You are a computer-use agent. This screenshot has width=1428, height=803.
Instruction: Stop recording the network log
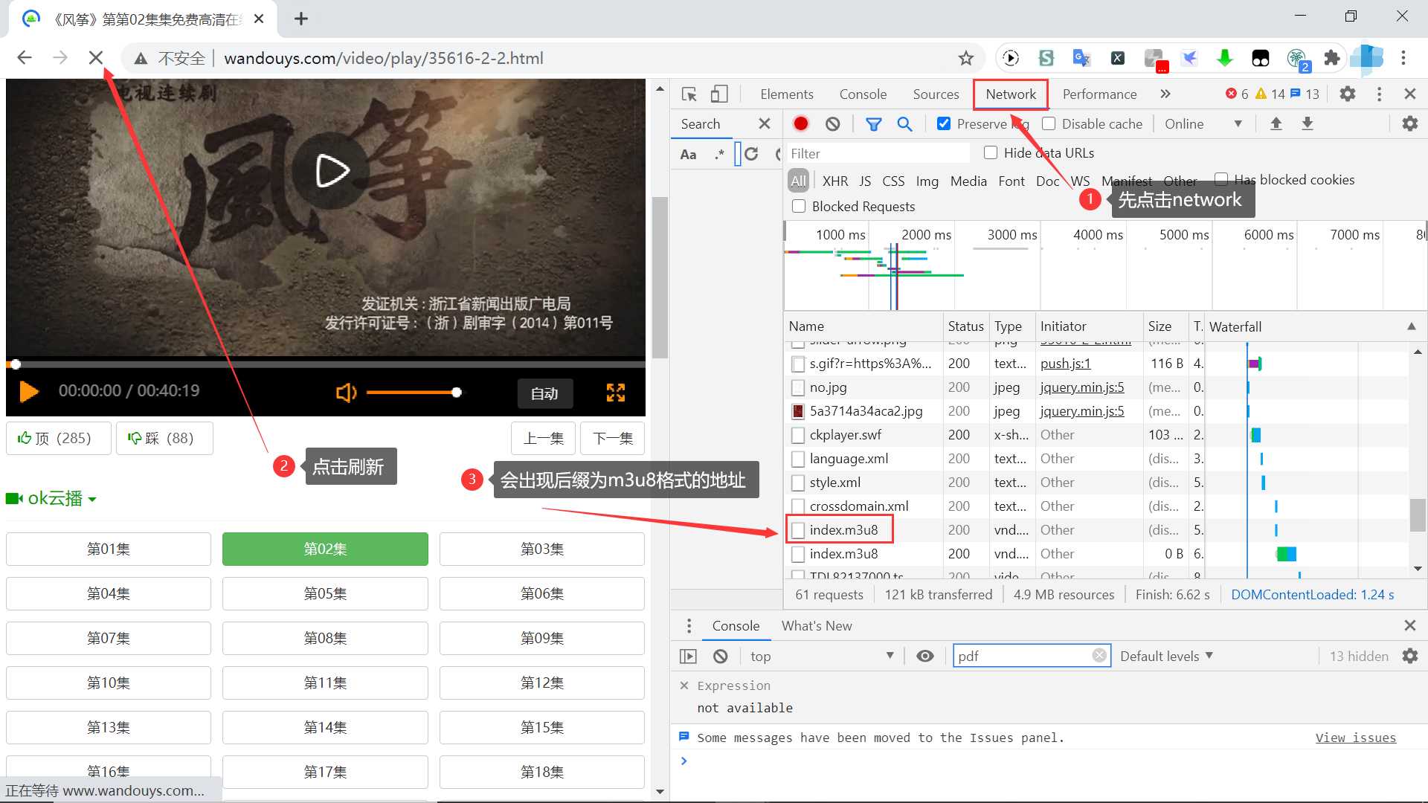pos(800,123)
